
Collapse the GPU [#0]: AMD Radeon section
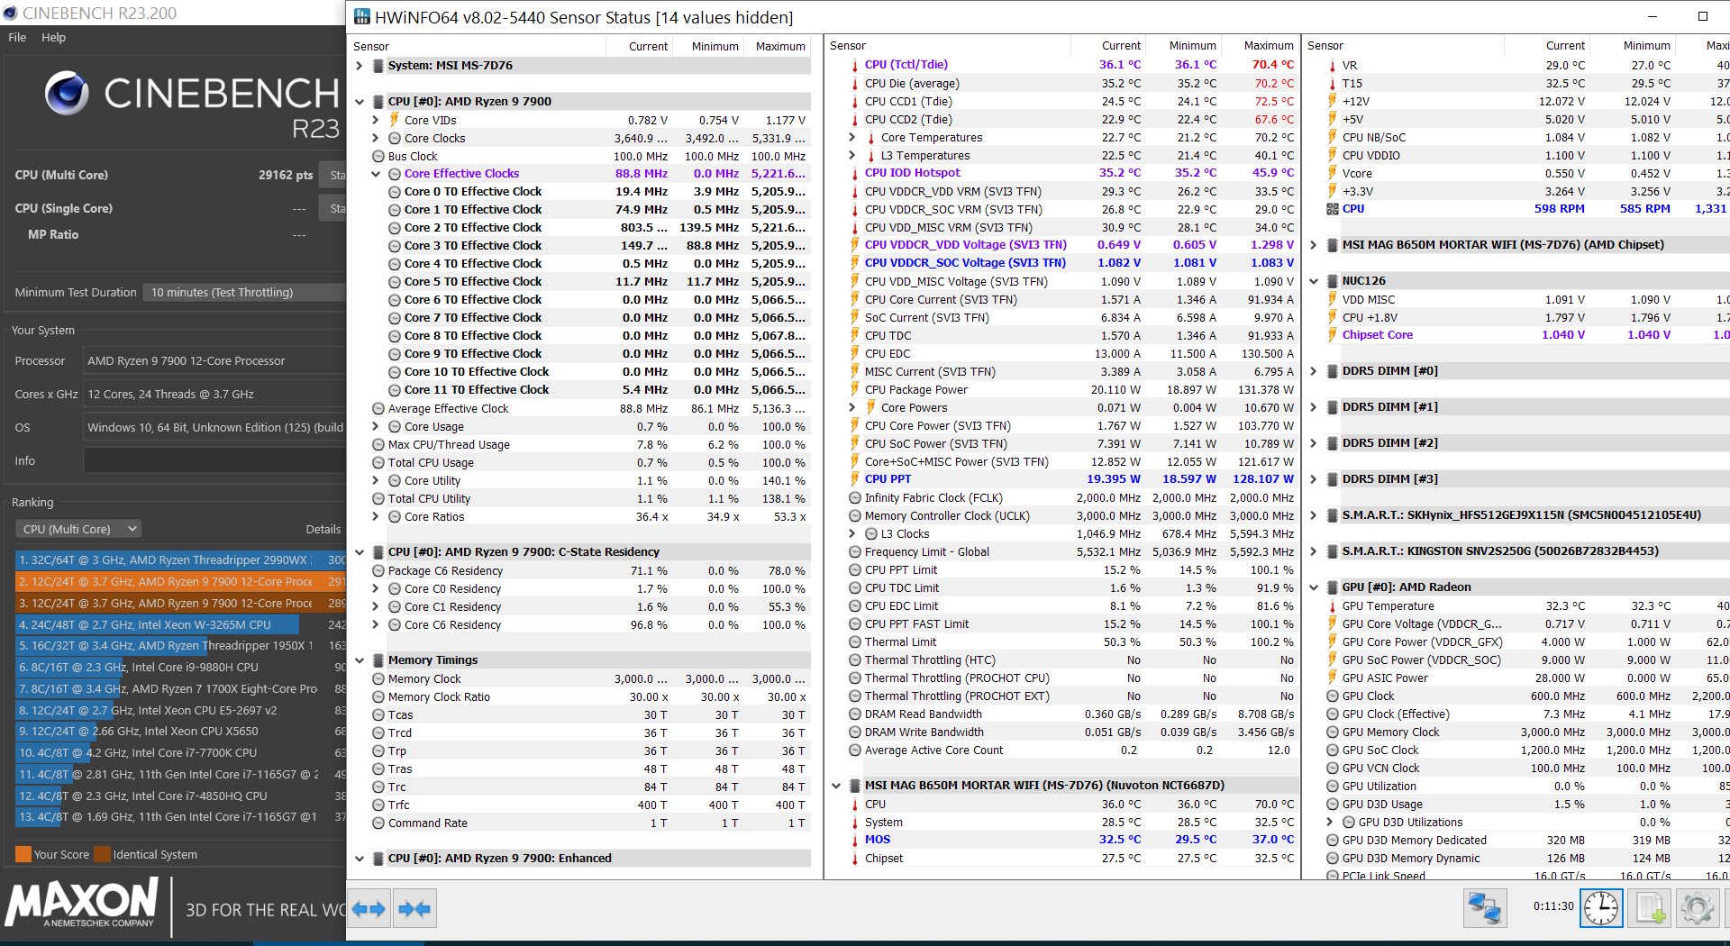[x=1314, y=587]
